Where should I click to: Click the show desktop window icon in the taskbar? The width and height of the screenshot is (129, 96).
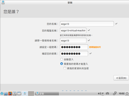point(19,93)
